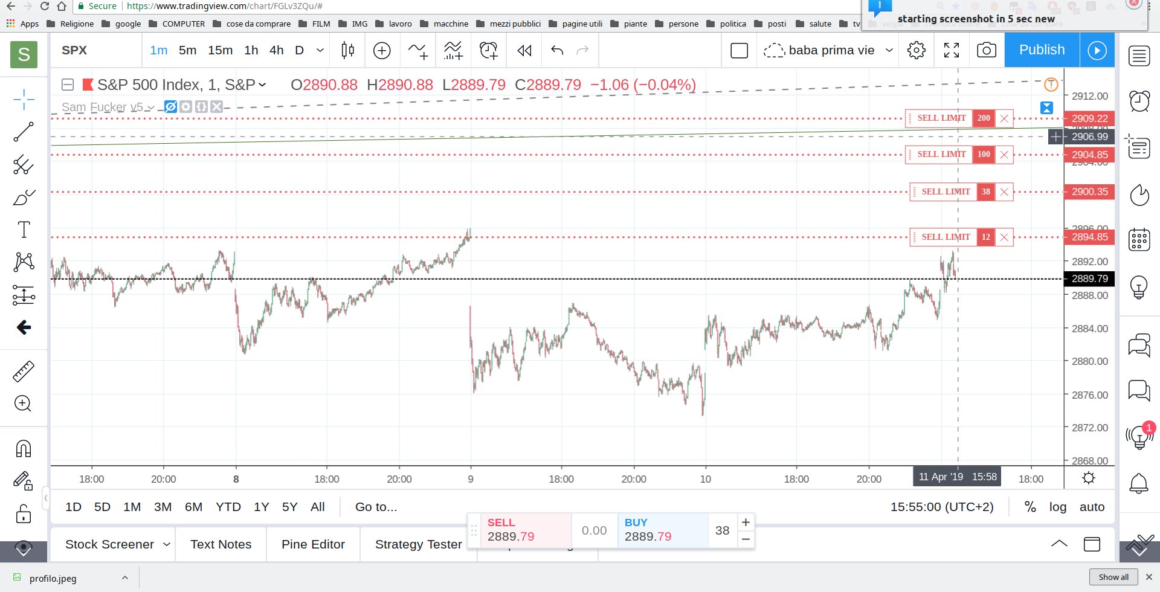Cancel the 2909.22 sell limit order
Viewport: 1160px width, 592px height.
coord(1004,118)
